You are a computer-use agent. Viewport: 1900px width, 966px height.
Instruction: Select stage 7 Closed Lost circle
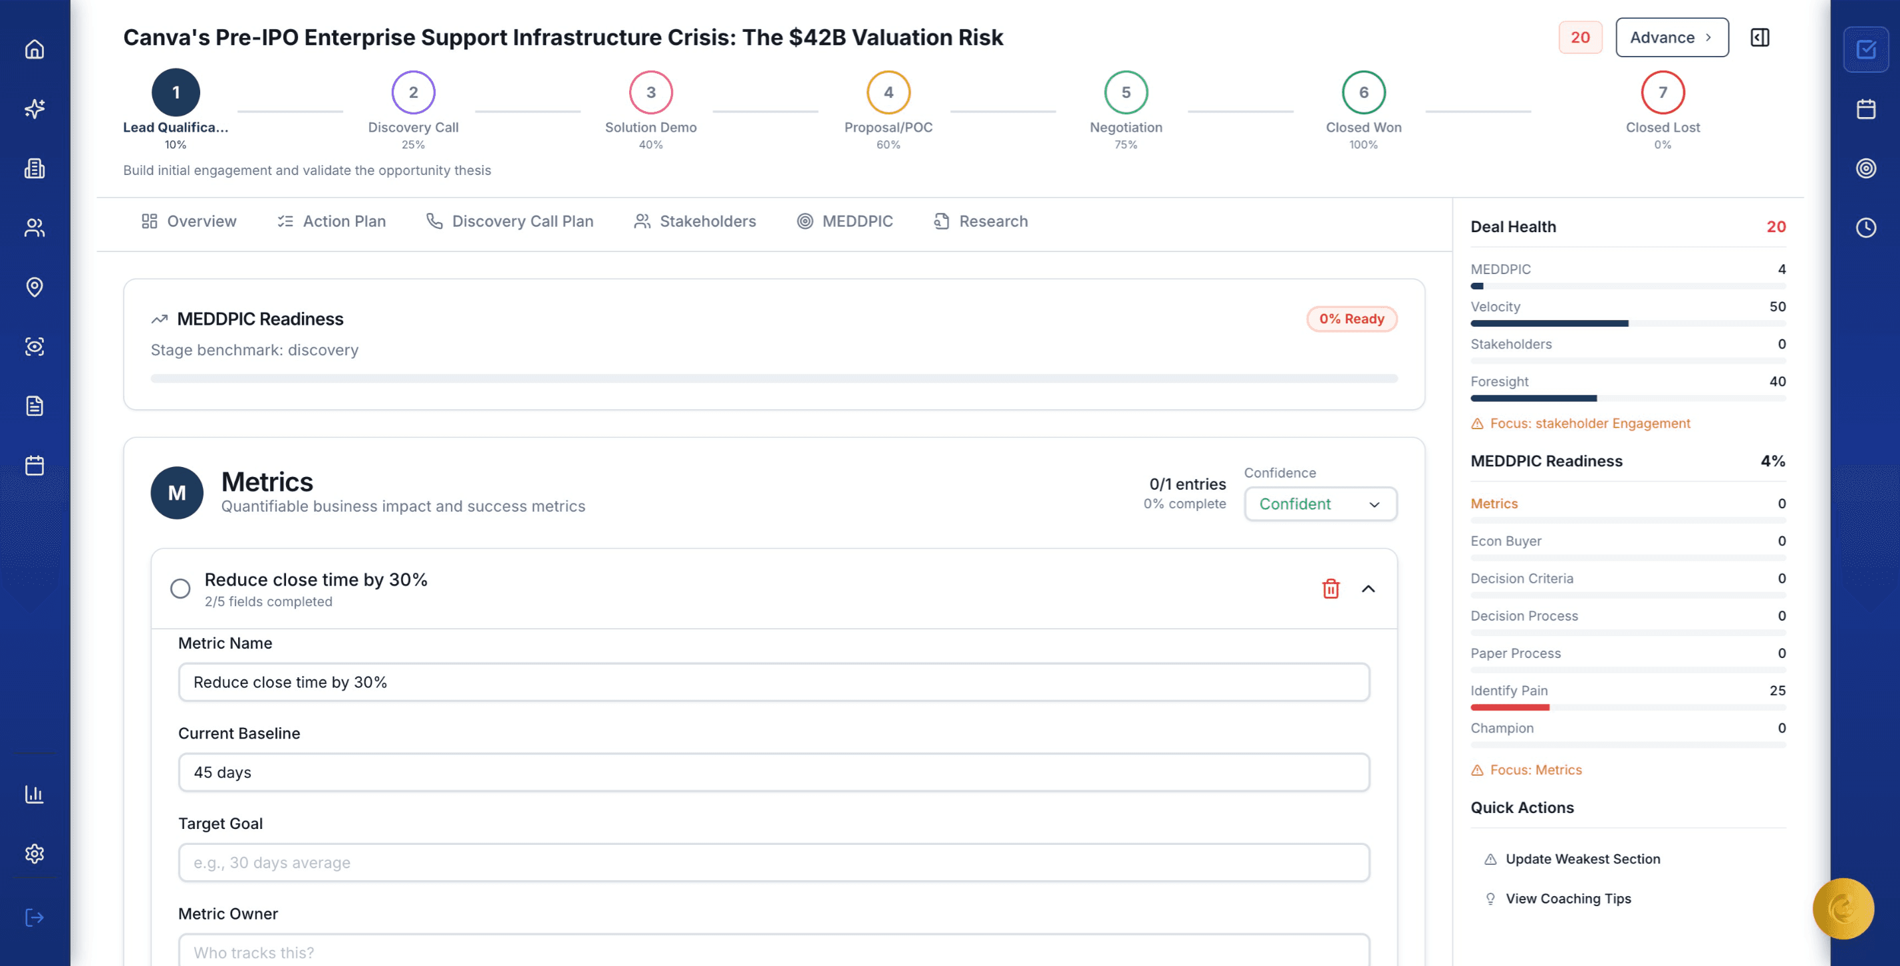pyautogui.click(x=1662, y=92)
